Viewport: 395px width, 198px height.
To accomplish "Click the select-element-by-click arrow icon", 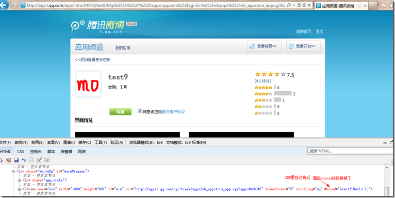I will (x=1, y=160).
